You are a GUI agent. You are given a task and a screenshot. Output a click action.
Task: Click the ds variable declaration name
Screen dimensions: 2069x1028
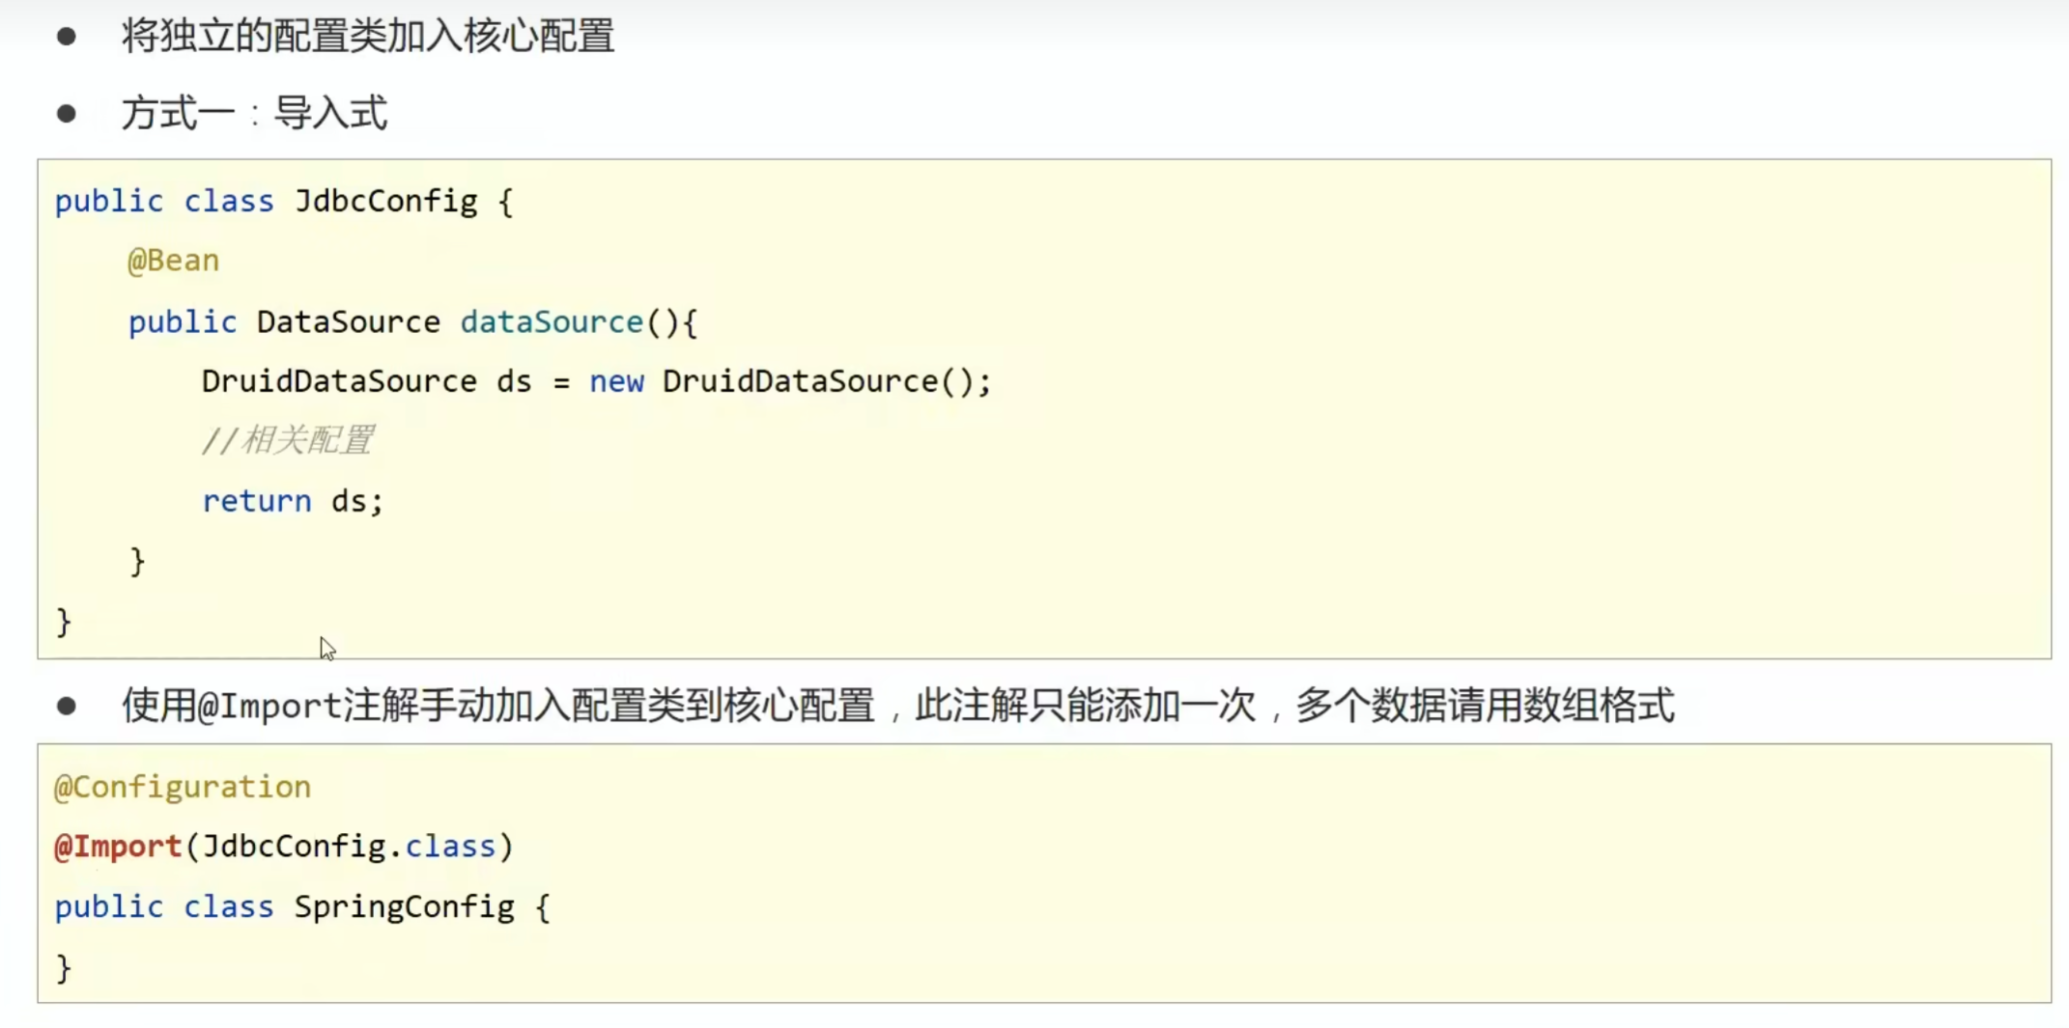514,382
